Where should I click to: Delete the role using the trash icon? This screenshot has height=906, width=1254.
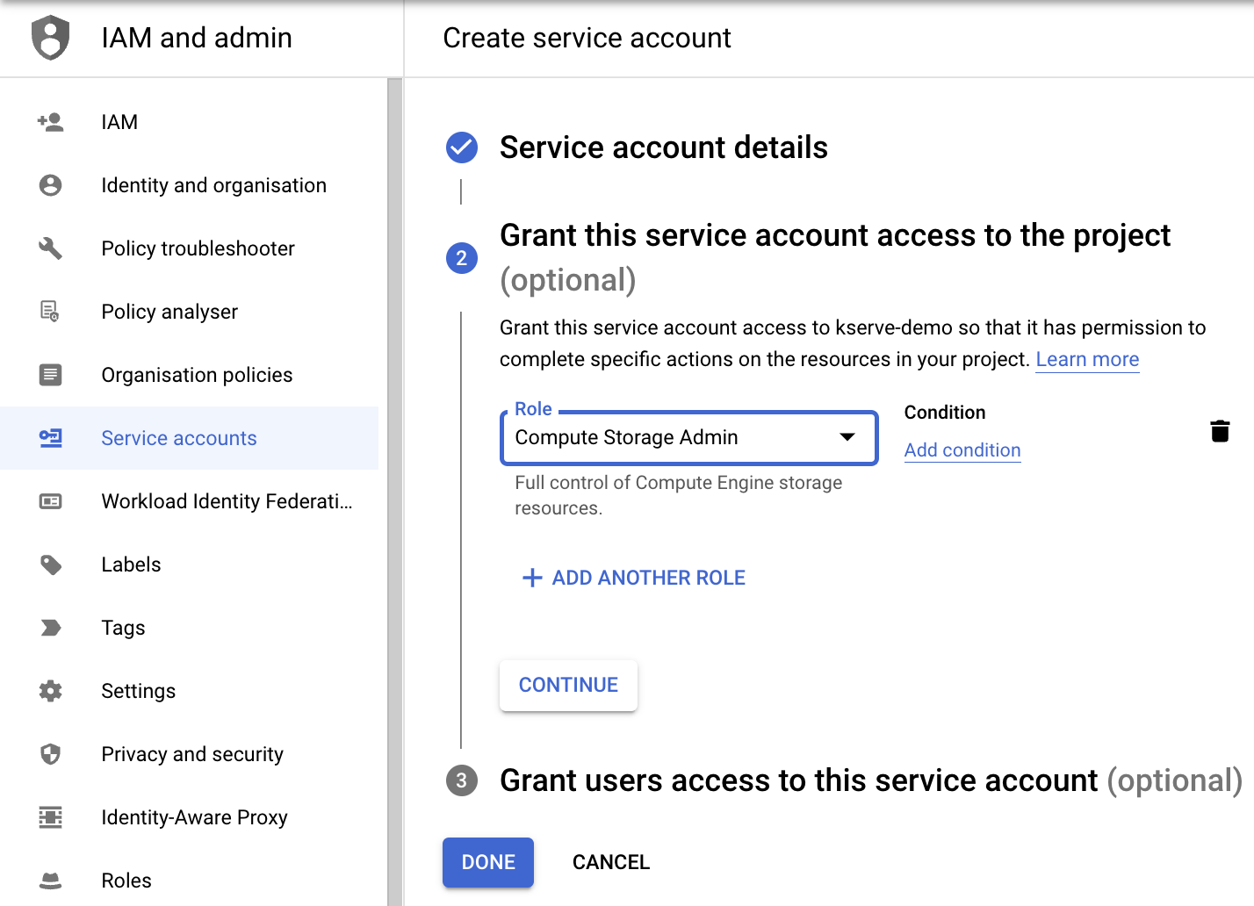point(1220,431)
